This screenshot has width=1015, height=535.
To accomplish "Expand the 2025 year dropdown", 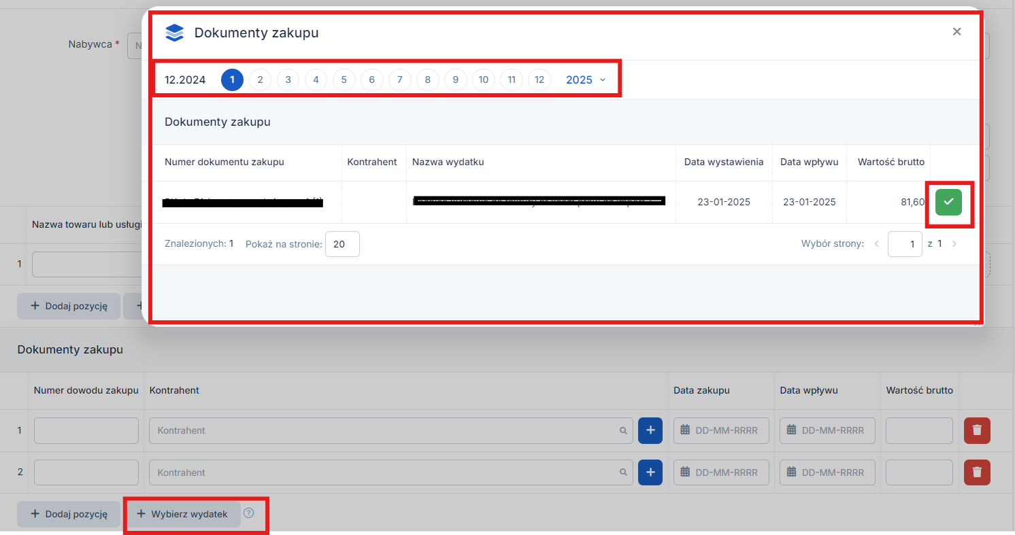I will (585, 80).
